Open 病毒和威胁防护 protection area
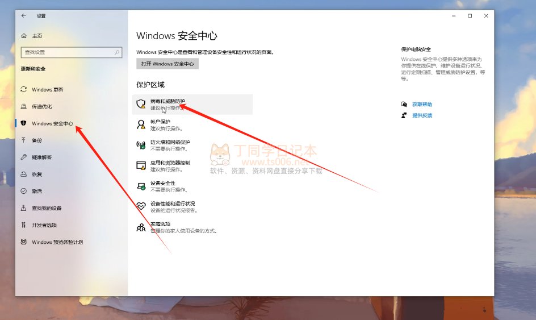Viewport: 536px width, 320px height. click(192, 104)
